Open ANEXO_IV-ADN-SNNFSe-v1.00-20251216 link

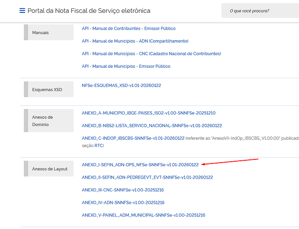[123, 202]
